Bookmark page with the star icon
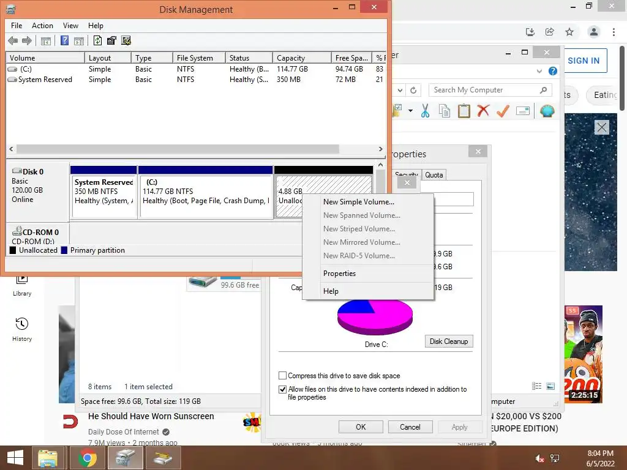 tap(569, 32)
